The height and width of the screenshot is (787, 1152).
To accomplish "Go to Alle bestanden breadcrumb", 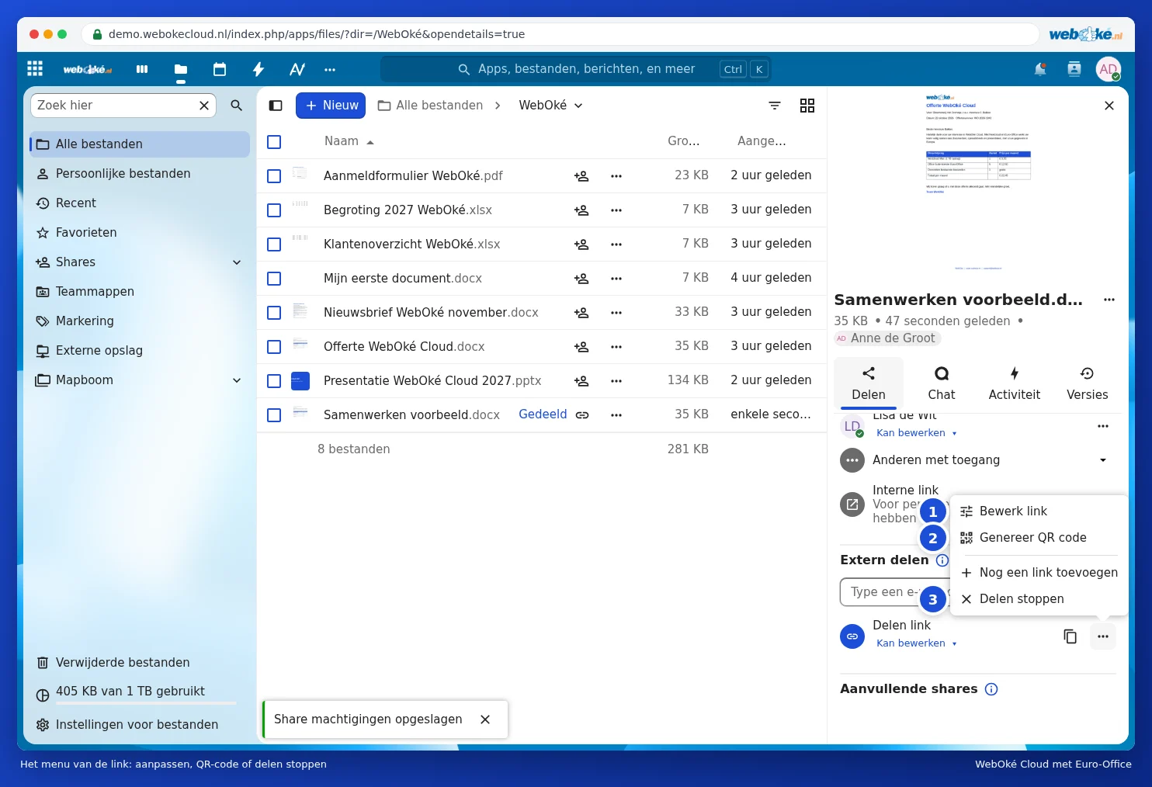I will point(430,106).
